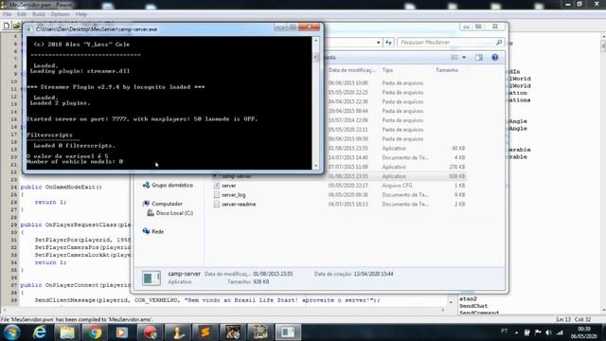Image resolution: width=606 pixels, height=341 pixels.
Task: Select Computador in navigation pane
Action: (x=167, y=204)
